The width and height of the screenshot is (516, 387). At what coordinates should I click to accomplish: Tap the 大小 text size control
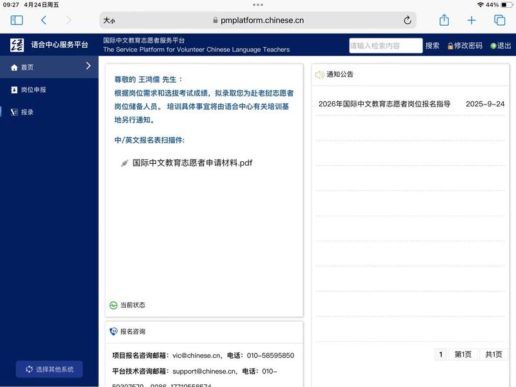[x=109, y=21]
